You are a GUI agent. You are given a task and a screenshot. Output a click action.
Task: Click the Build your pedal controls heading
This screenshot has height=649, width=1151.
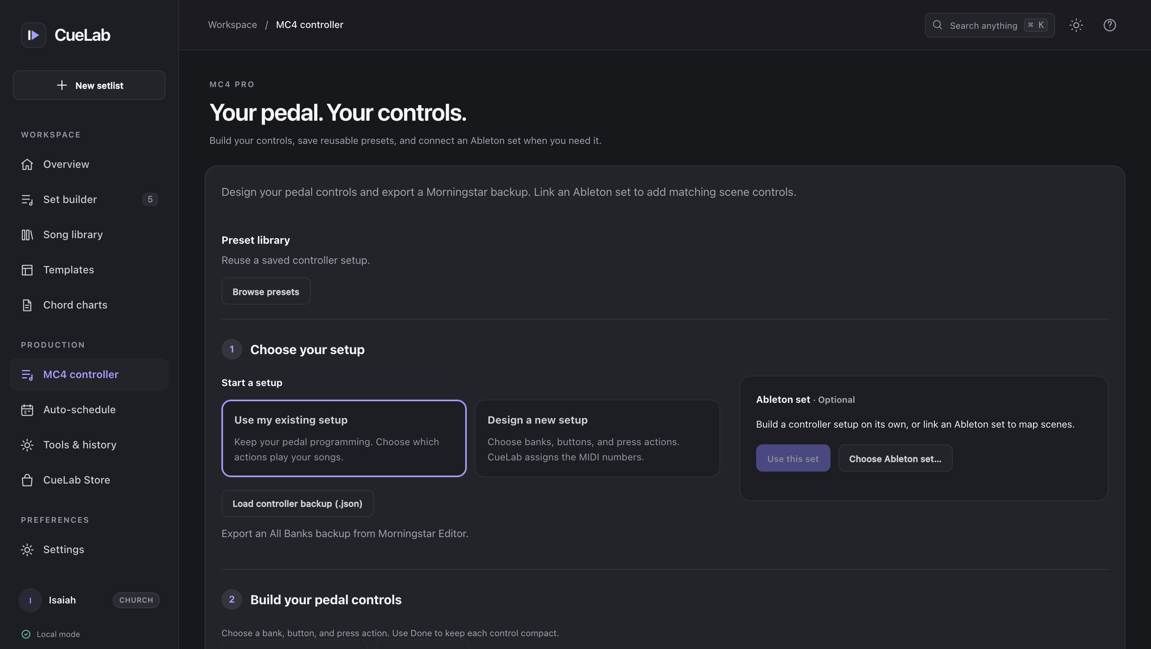pyautogui.click(x=326, y=599)
